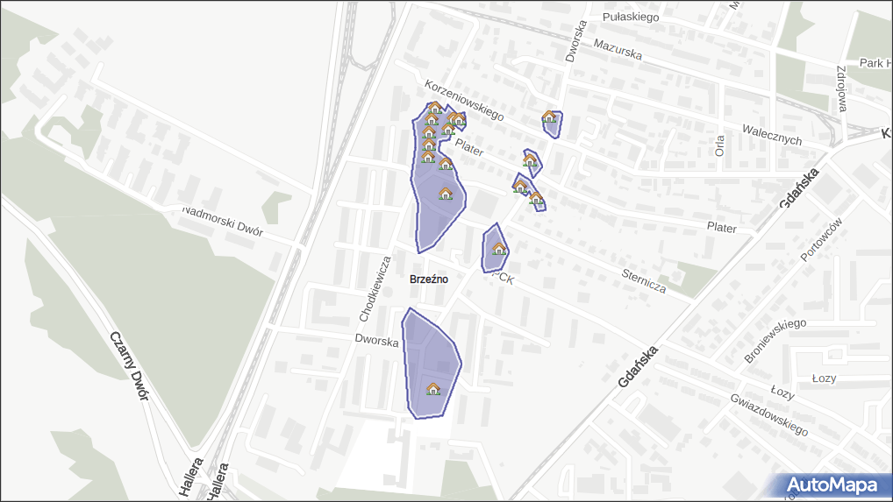Click the Gdańska label near Broniewskiego
The height and width of the screenshot is (502, 893).
pos(638,367)
